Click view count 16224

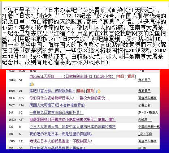(12, 120)
